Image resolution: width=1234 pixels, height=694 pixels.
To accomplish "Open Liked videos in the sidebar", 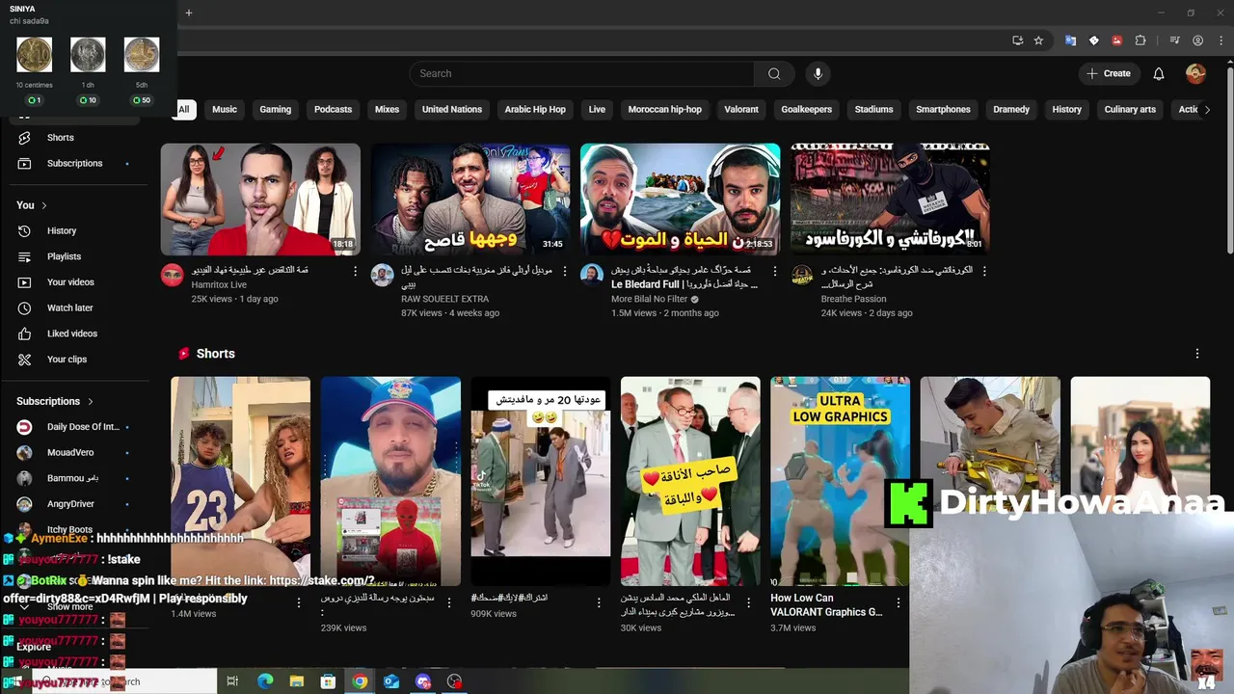I will (x=71, y=334).
